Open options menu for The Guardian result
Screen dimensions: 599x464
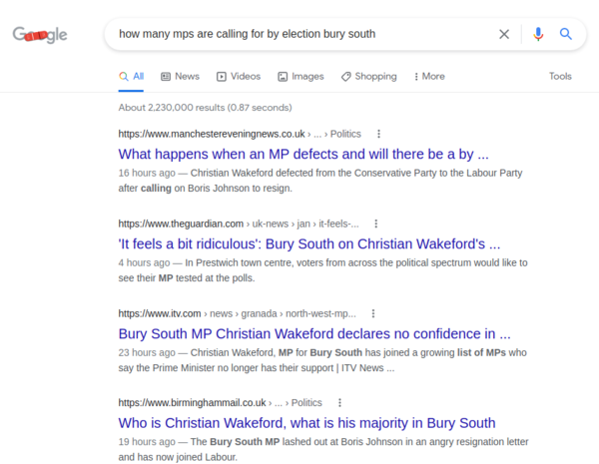coord(376,224)
